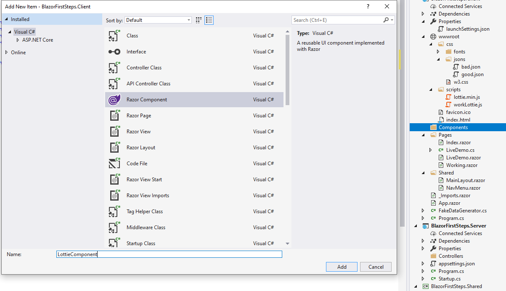Select Working.razor in Solution Explorer

coord(462,165)
